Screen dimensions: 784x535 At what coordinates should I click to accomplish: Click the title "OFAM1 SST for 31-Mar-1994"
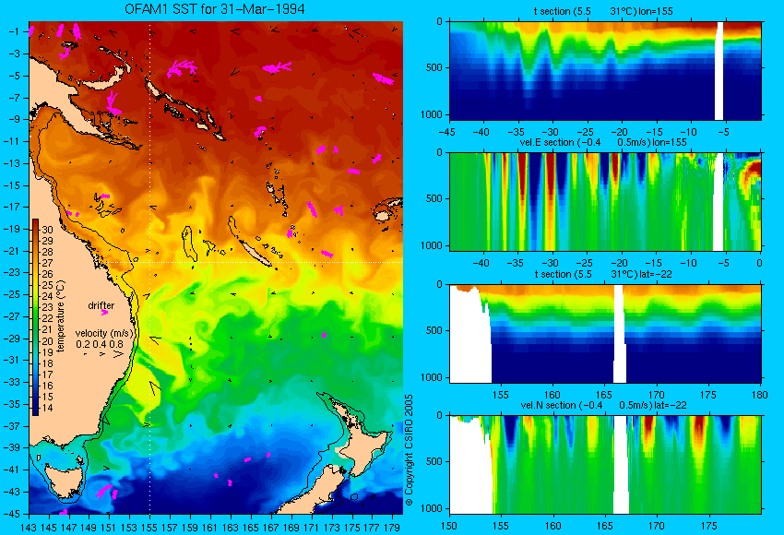pyautogui.click(x=215, y=9)
